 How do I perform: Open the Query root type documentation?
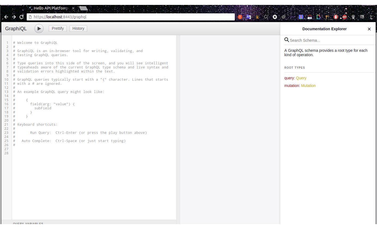coord(301,78)
